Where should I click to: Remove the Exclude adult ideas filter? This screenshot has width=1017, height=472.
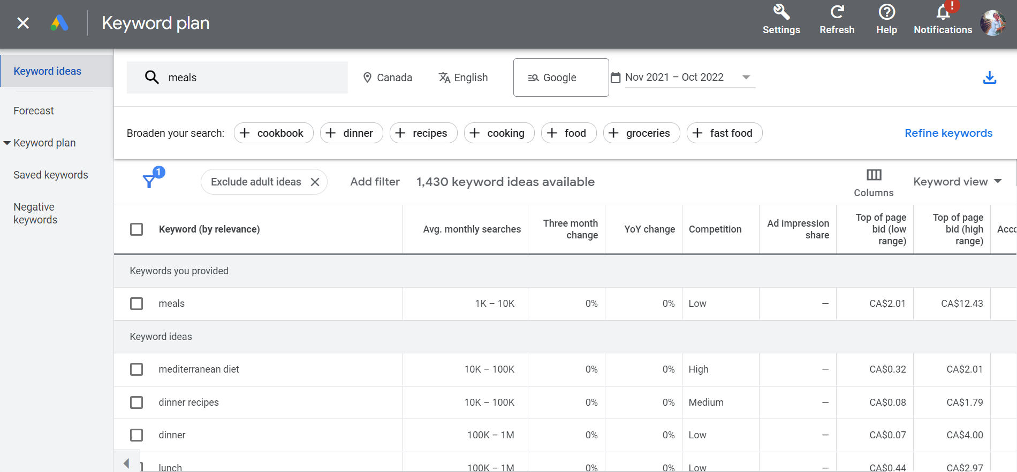[315, 182]
